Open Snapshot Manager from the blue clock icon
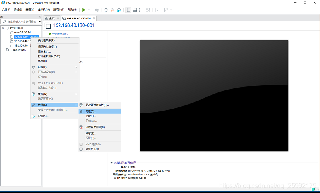This screenshot has height=193, width=320. [119, 10]
